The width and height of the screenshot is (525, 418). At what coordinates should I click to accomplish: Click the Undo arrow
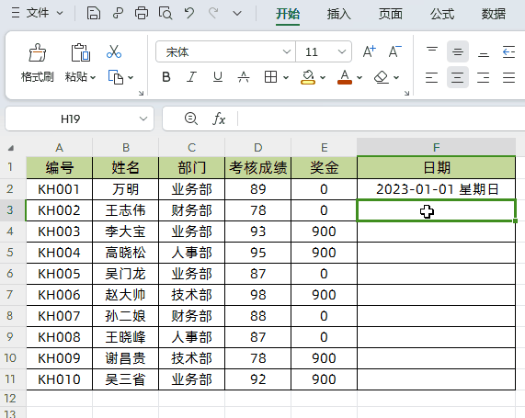[189, 14]
